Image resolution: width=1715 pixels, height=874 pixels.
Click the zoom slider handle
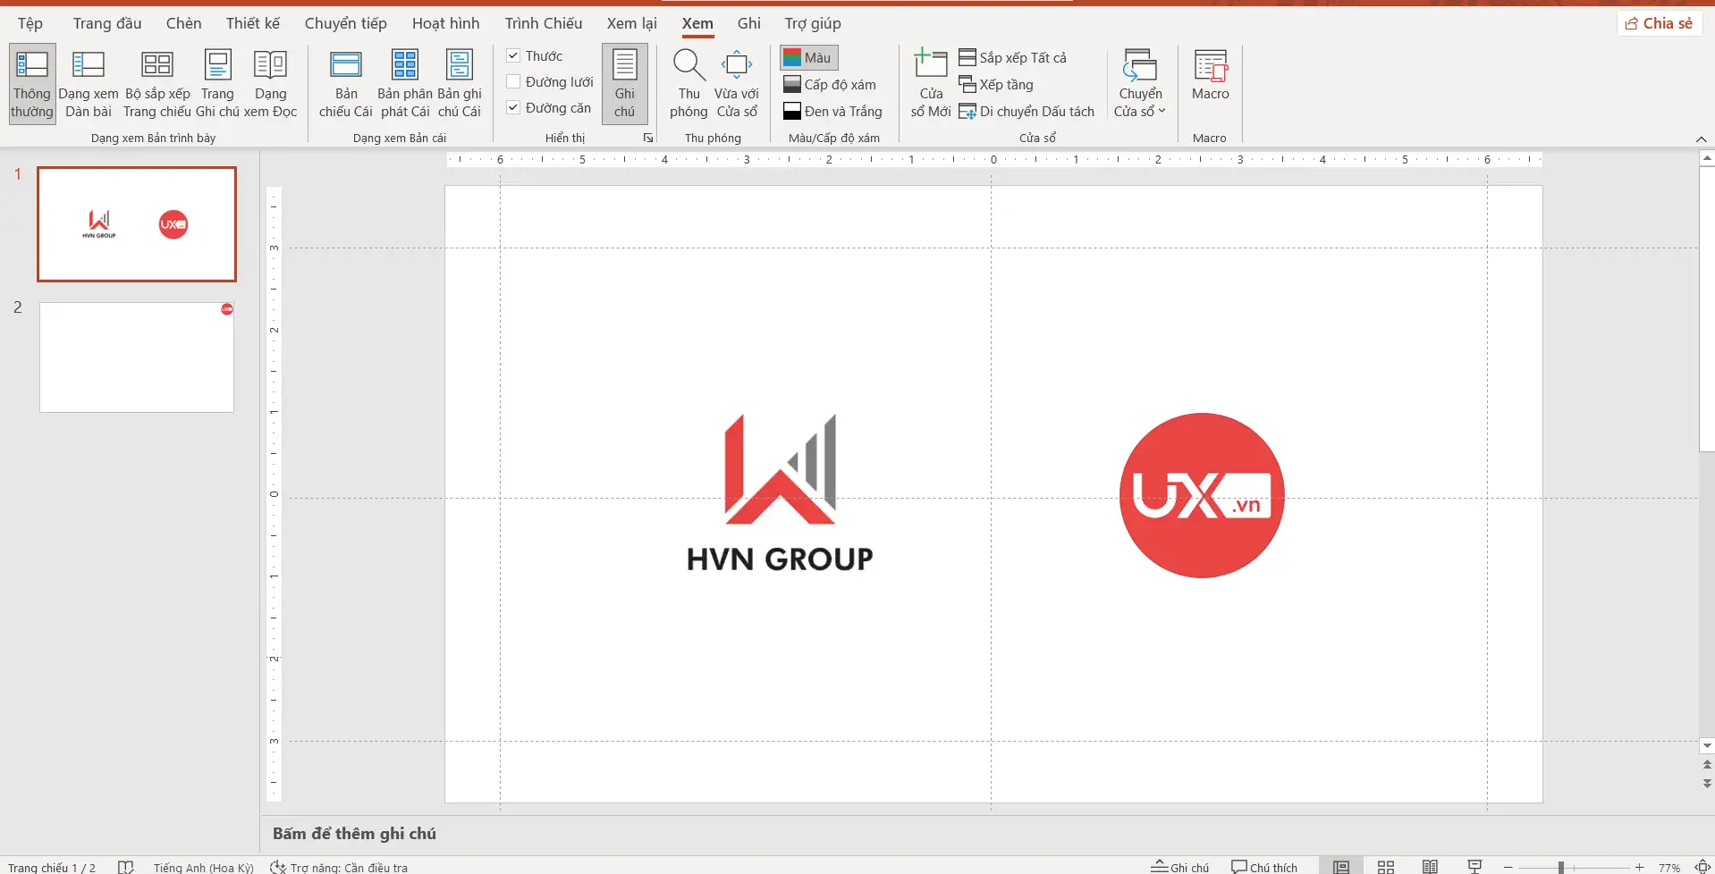point(1561,867)
